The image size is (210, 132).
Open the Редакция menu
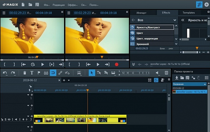pos(58,5)
